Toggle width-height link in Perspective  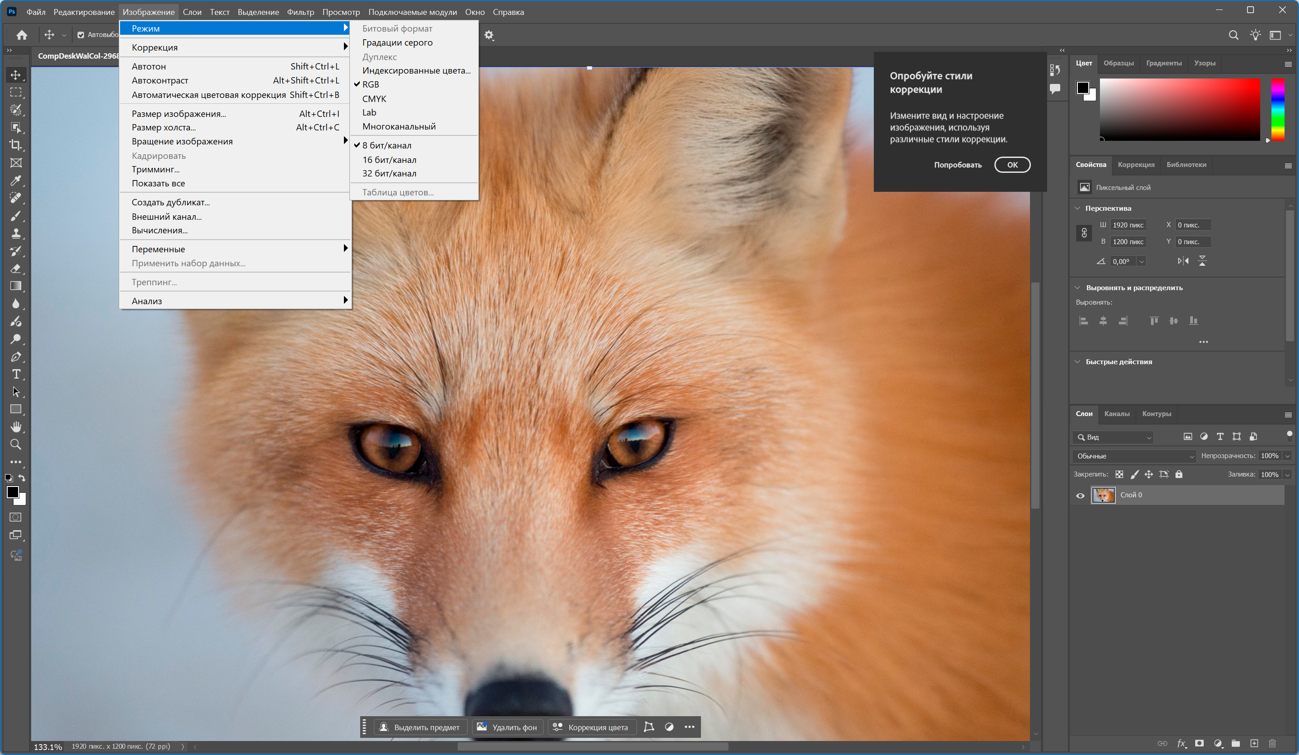click(x=1084, y=233)
